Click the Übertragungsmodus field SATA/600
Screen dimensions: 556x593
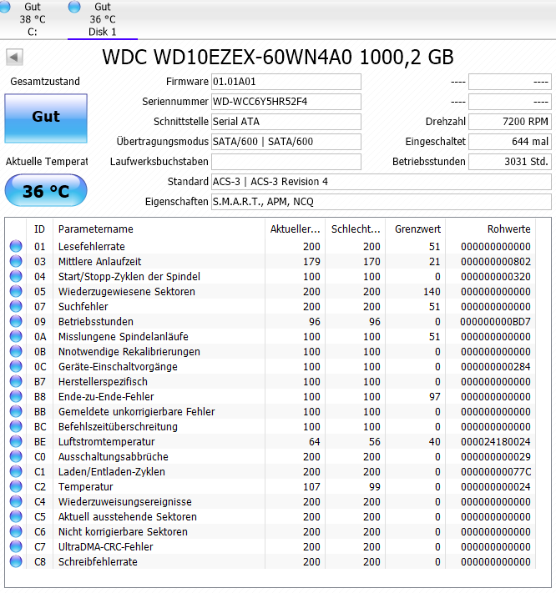tap(286, 142)
